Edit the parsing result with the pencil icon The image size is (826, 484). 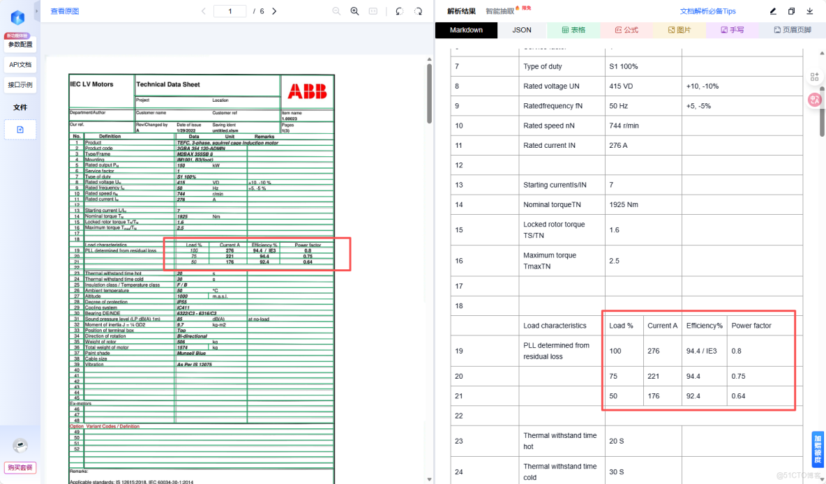pyautogui.click(x=774, y=11)
